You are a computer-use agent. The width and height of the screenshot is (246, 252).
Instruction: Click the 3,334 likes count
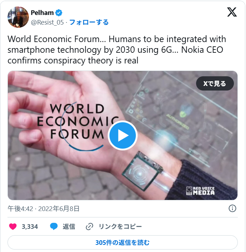[30, 227]
